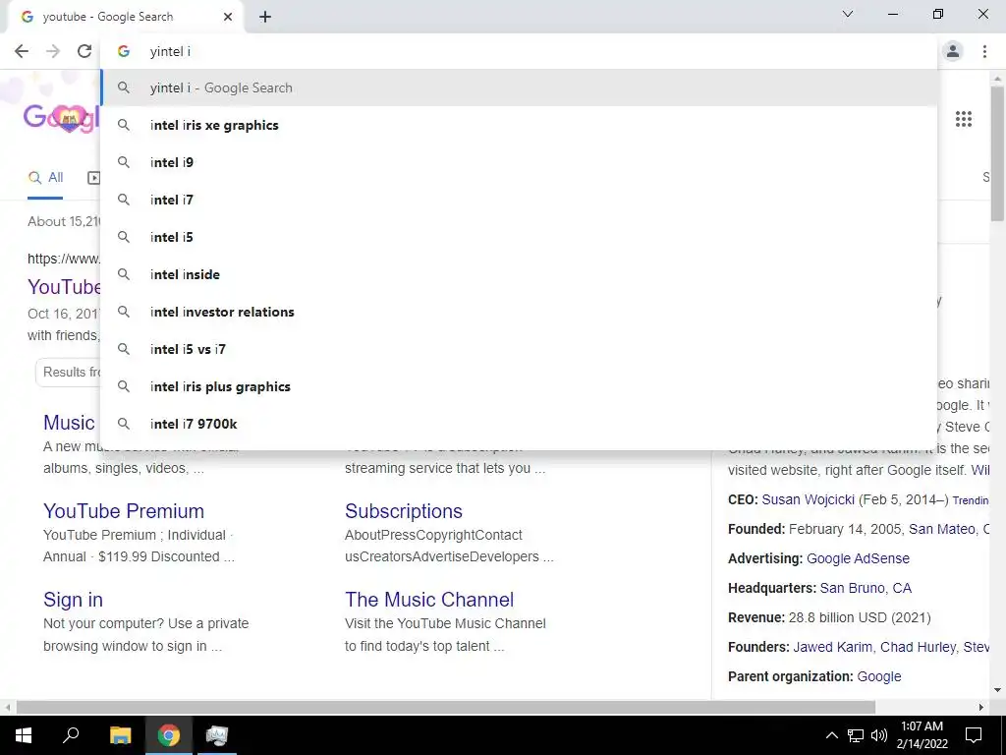Click the Chrome taskbar icon
This screenshot has height=755, width=1006.
coord(169,735)
